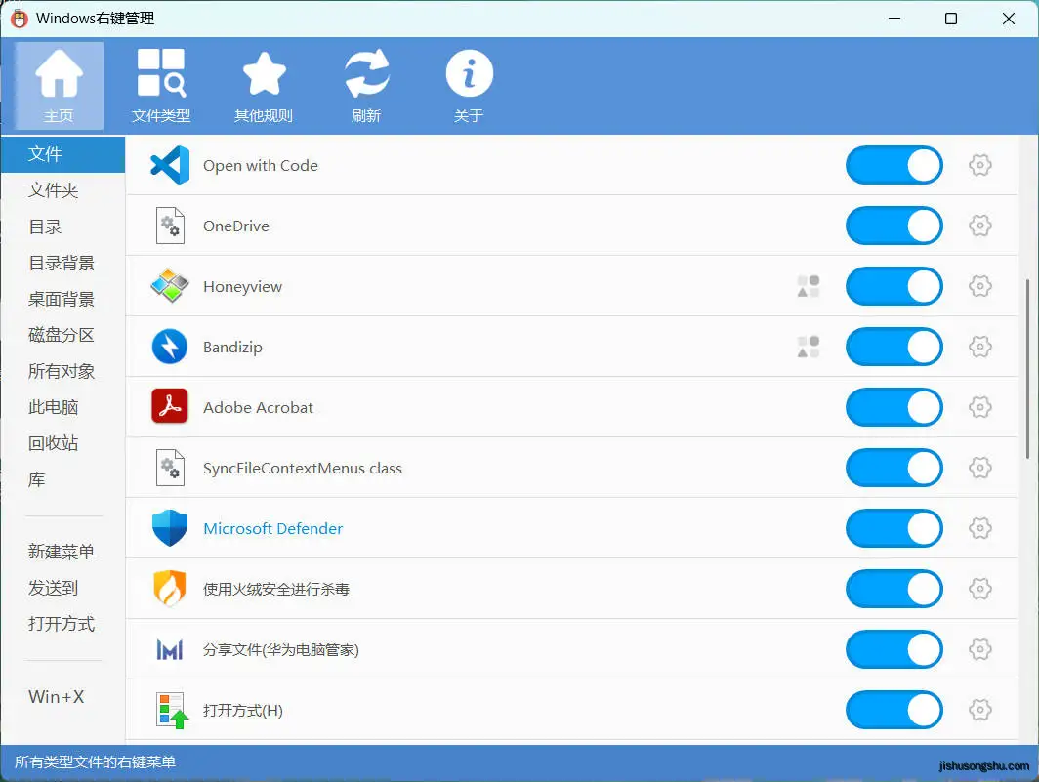This screenshot has width=1039, height=782.
Task: Click the Adobe Acrobat app icon
Action: pos(170,406)
